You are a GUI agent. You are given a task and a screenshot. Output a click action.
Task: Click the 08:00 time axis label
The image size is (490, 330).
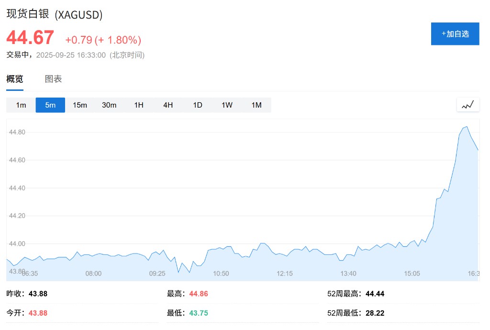pos(93,274)
